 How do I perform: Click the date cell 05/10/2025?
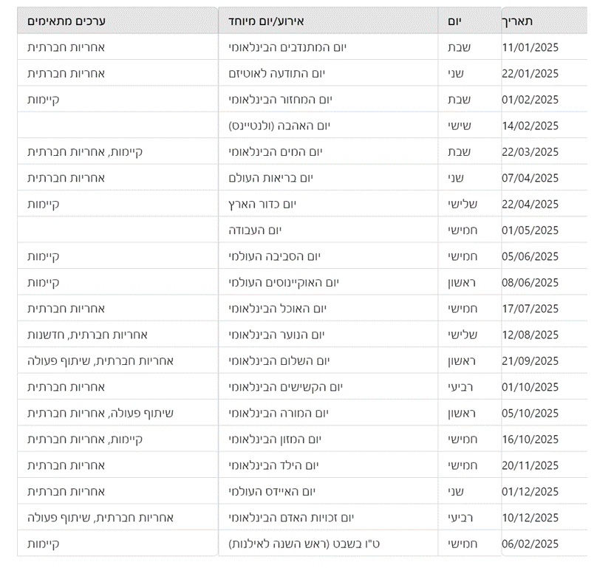pyautogui.click(x=530, y=413)
